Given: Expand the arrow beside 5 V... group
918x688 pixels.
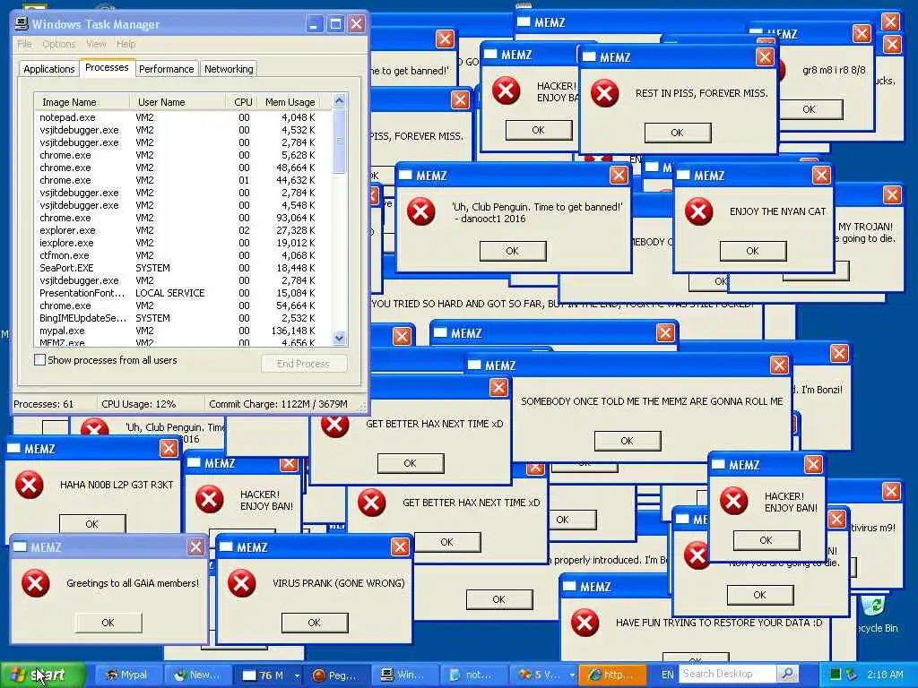Looking at the screenshot, I should pyautogui.click(x=572, y=675).
